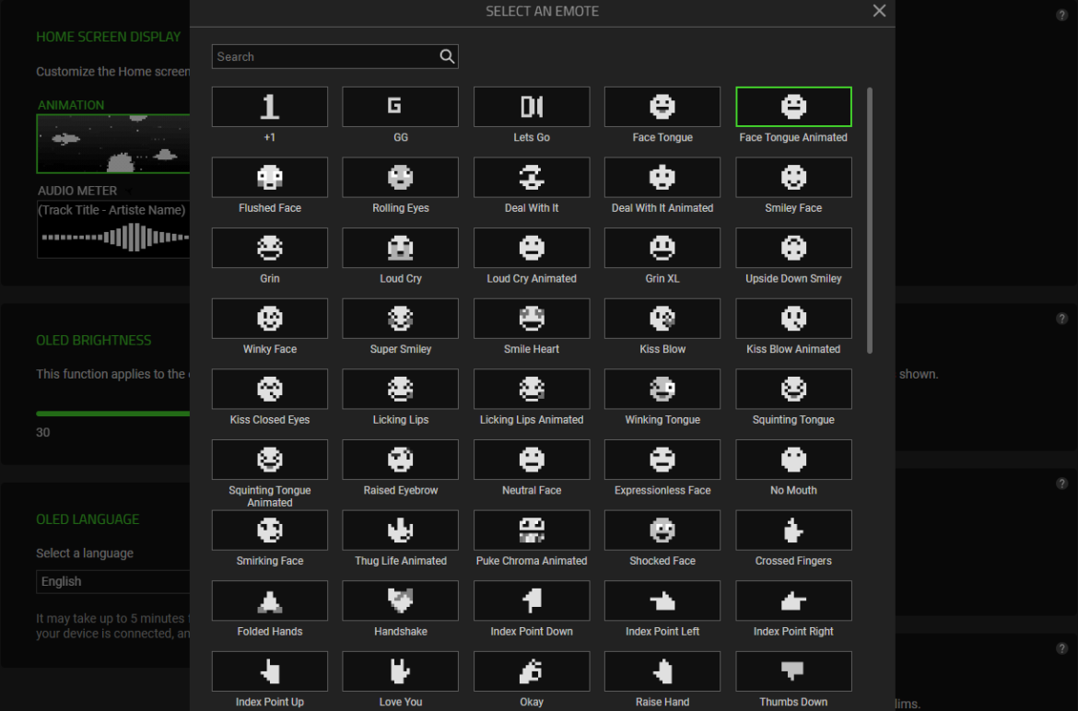This screenshot has height=711, width=1078.
Task: Choose the Smile Heart emote
Action: point(532,319)
